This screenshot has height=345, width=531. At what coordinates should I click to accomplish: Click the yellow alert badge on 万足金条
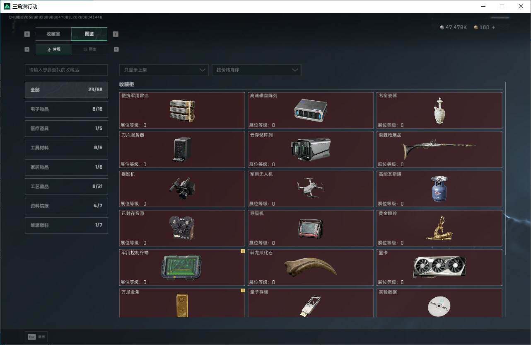[x=243, y=291]
